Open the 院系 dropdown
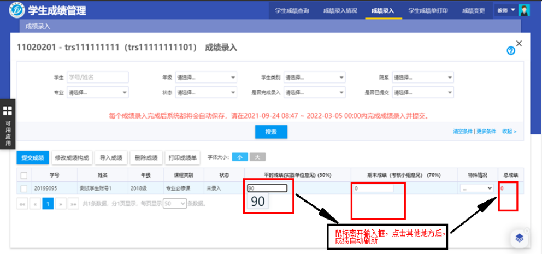This screenshot has width=542, height=254. (x=423, y=78)
